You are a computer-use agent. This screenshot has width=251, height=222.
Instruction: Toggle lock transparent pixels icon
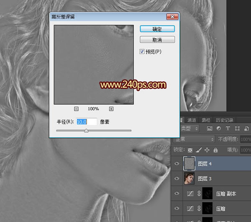(x=190, y=150)
